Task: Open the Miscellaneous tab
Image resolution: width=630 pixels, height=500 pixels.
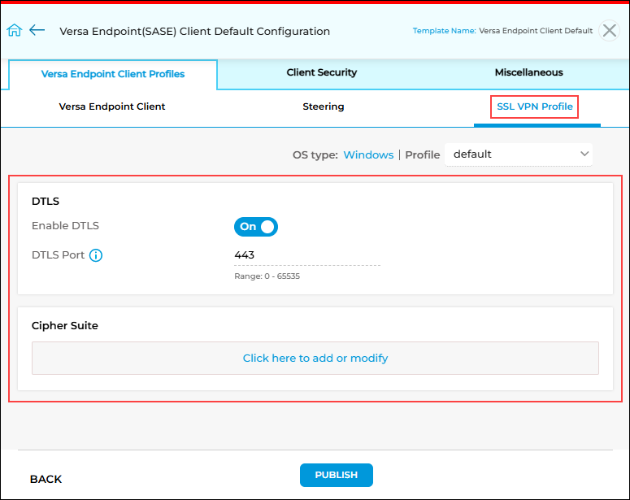Action: pyautogui.click(x=528, y=72)
